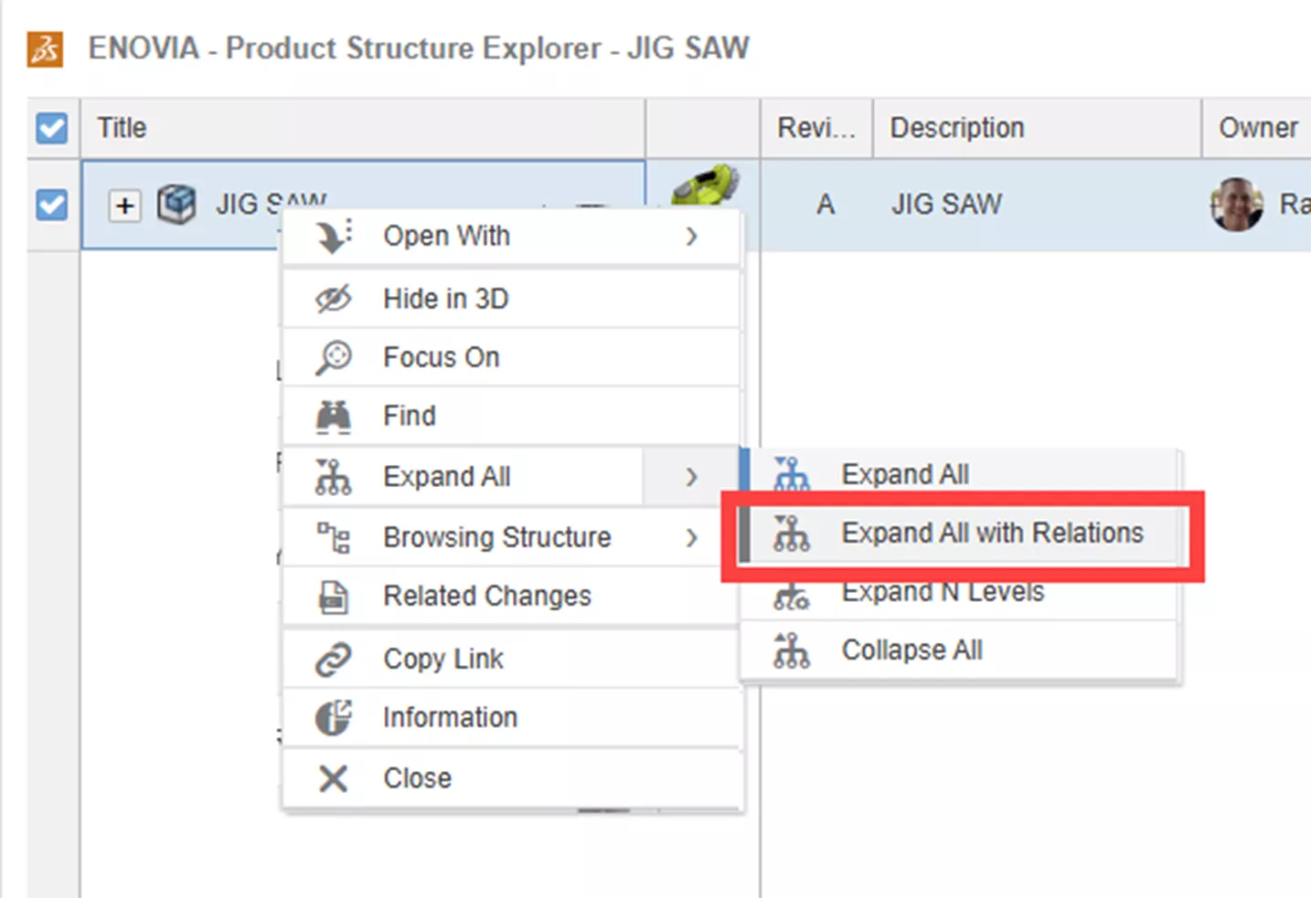Open the Open With submenu arrow
This screenshot has height=898, width=1311.
[x=691, y=237]
